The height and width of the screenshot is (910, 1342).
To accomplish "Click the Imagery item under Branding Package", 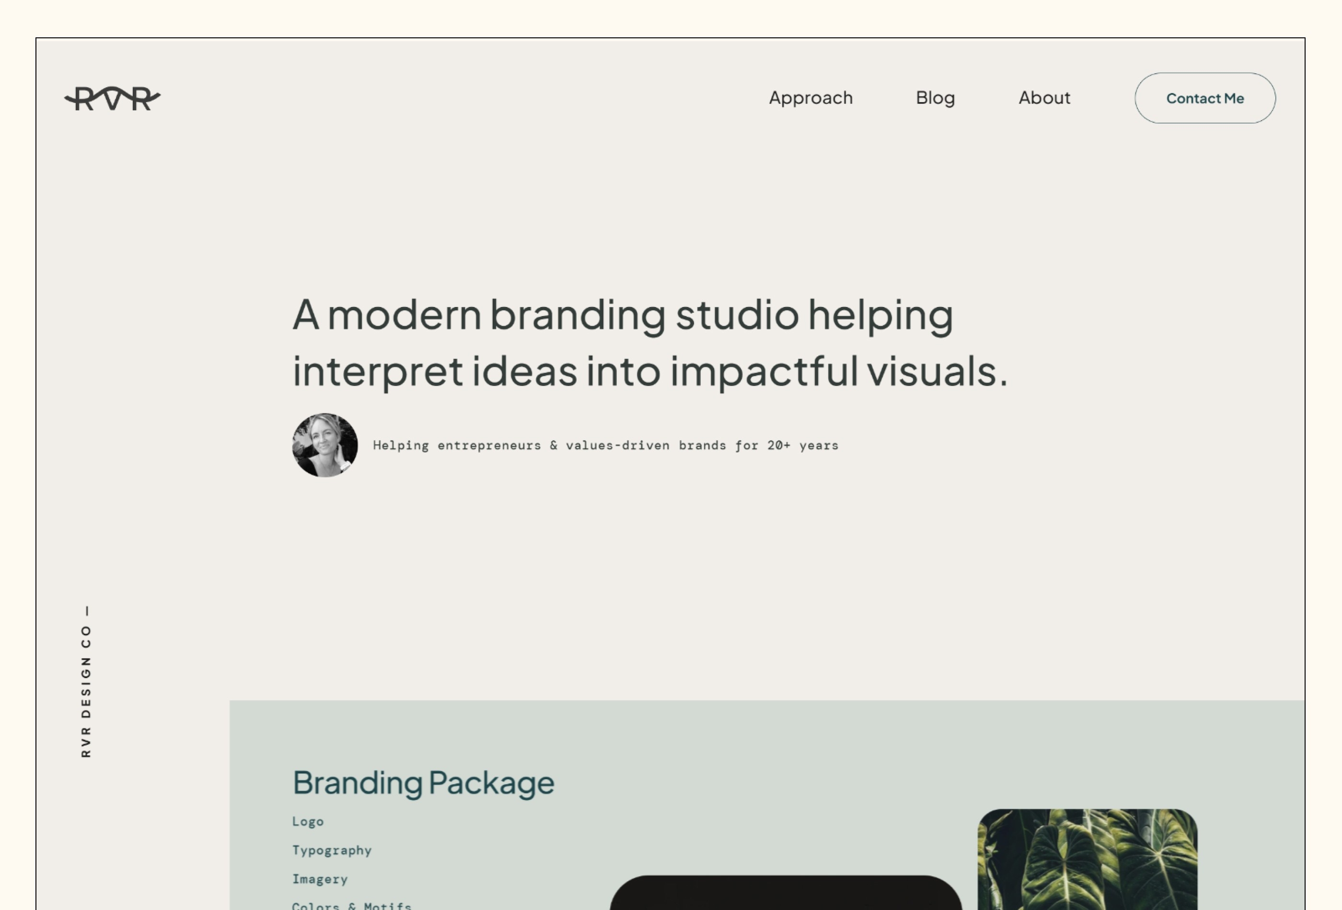I will click(x=320, y=878).
